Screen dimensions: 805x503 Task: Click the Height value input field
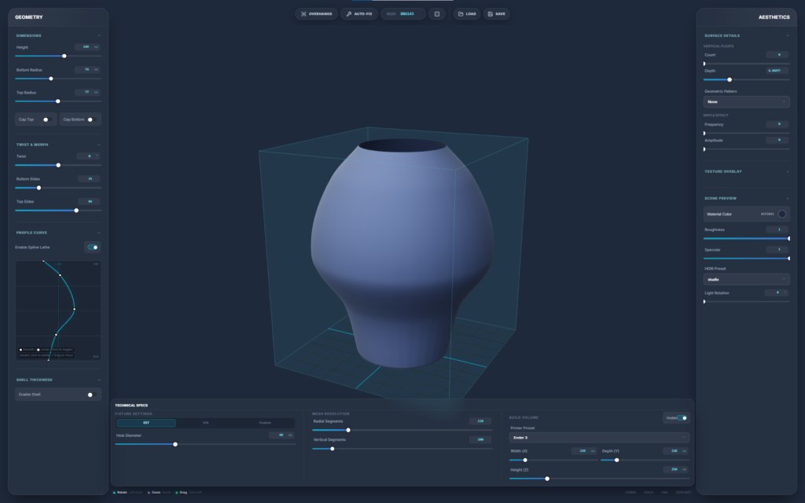(84, 47)
